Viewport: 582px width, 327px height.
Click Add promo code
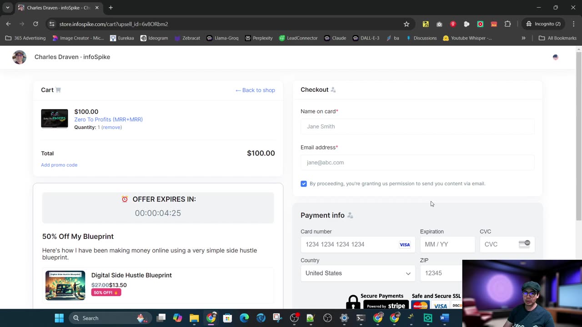[59, 165]
